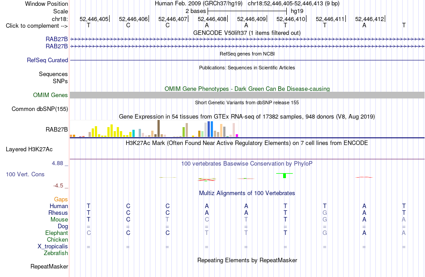Screen dimensions: 425x277
Task: Click the magenta bar at GTEx chart end
Action: point(237,136)
